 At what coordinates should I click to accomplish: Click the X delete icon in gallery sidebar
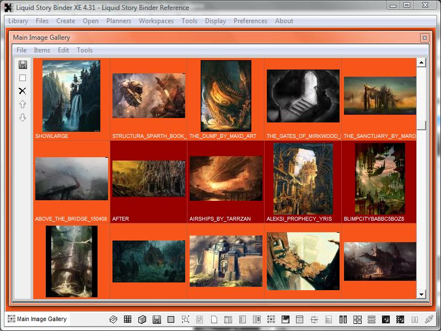click(x=23, y=91)
